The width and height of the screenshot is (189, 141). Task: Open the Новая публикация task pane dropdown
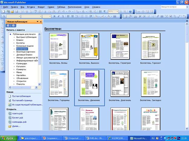(x=37, y=22)
